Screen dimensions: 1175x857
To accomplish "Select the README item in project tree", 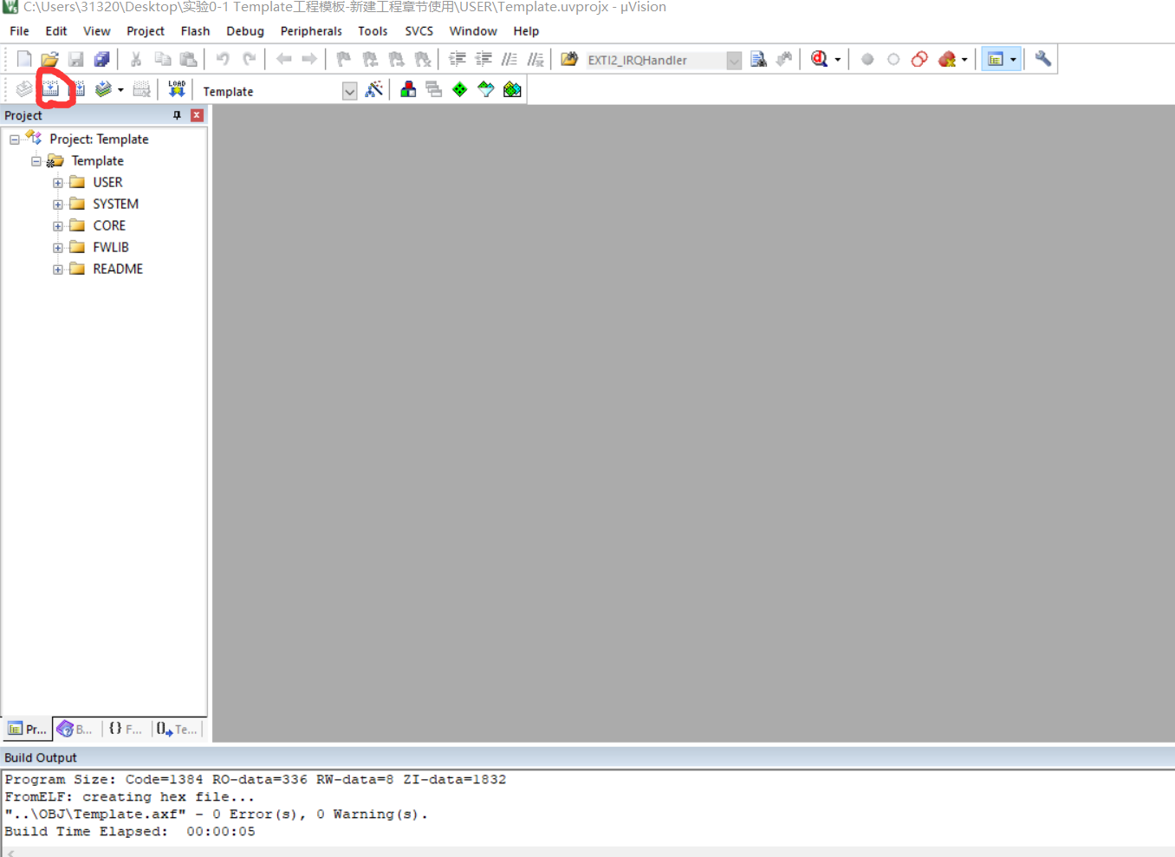I will point(116,269).
